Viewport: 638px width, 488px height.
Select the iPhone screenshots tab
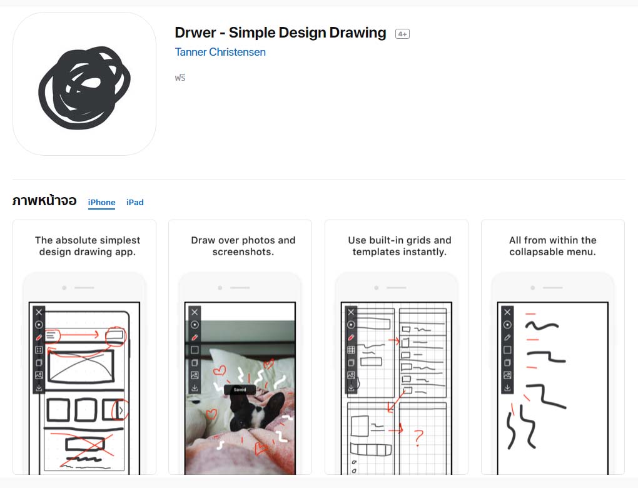[x=101, y=202]
